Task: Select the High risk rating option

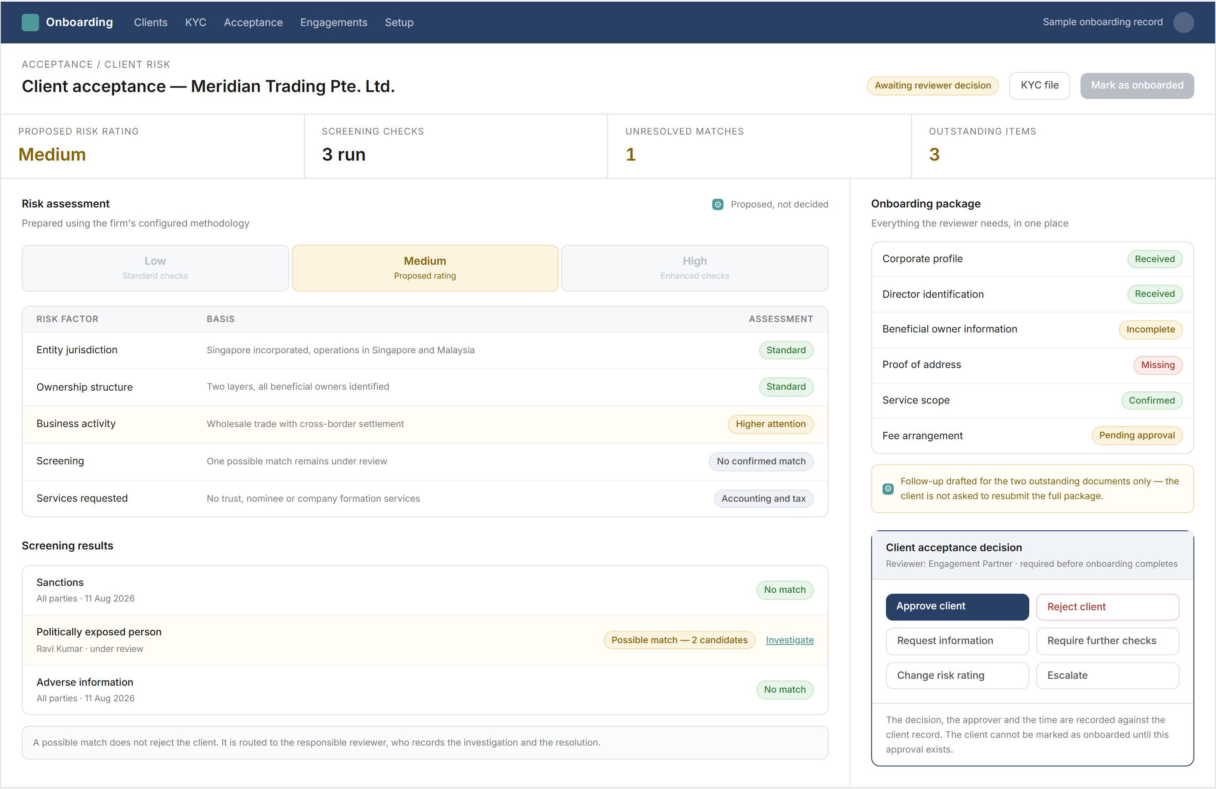Action: pyautogui.click(x=694, y=268)
